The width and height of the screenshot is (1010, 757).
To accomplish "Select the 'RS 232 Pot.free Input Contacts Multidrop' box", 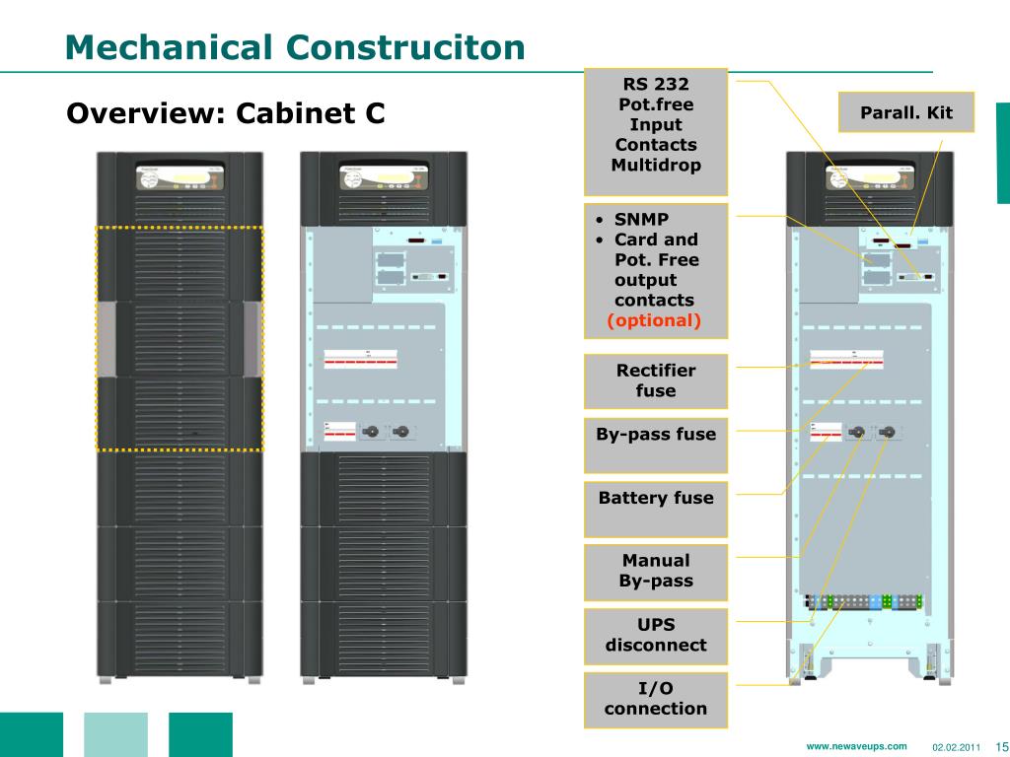I will point(656,132).
